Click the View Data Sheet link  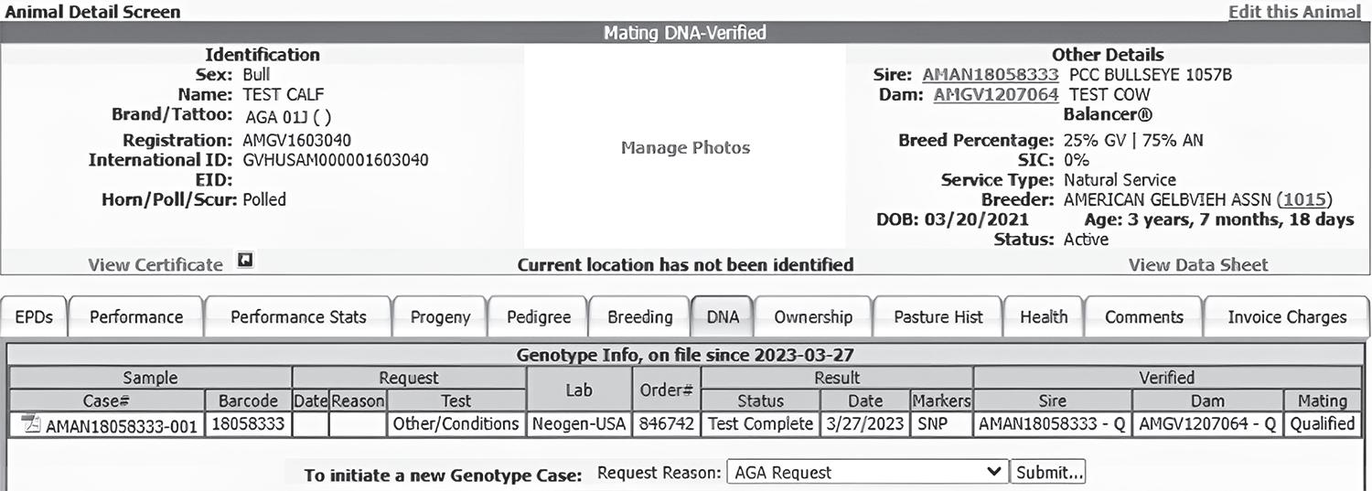point(1197,265)
